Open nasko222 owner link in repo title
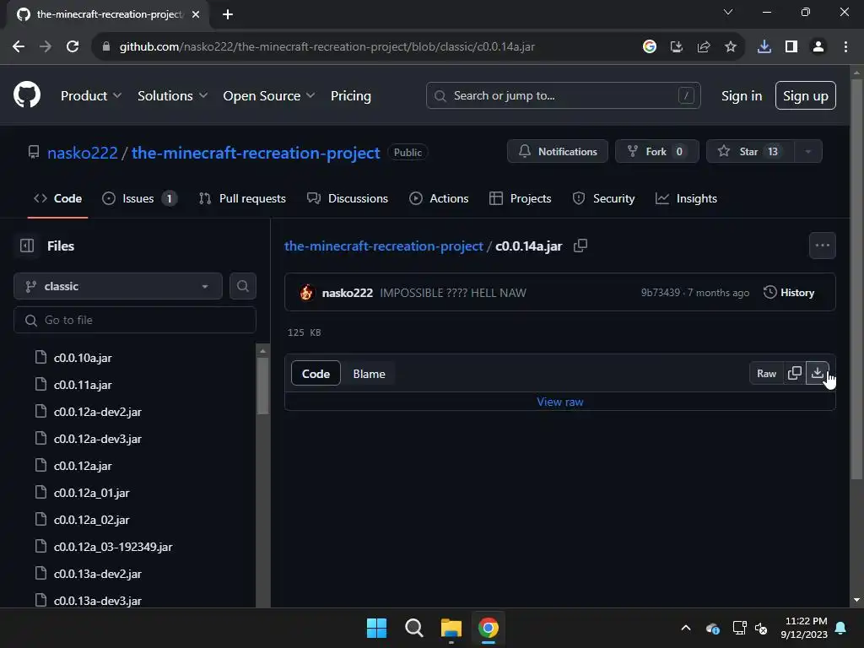 coord(83,153)
